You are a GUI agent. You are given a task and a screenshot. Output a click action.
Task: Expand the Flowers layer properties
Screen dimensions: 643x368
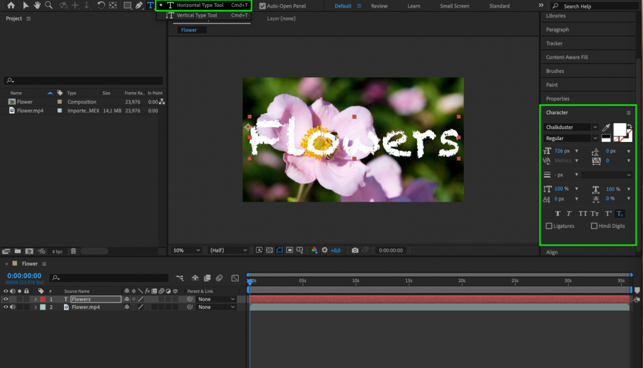tap(36, 299)
